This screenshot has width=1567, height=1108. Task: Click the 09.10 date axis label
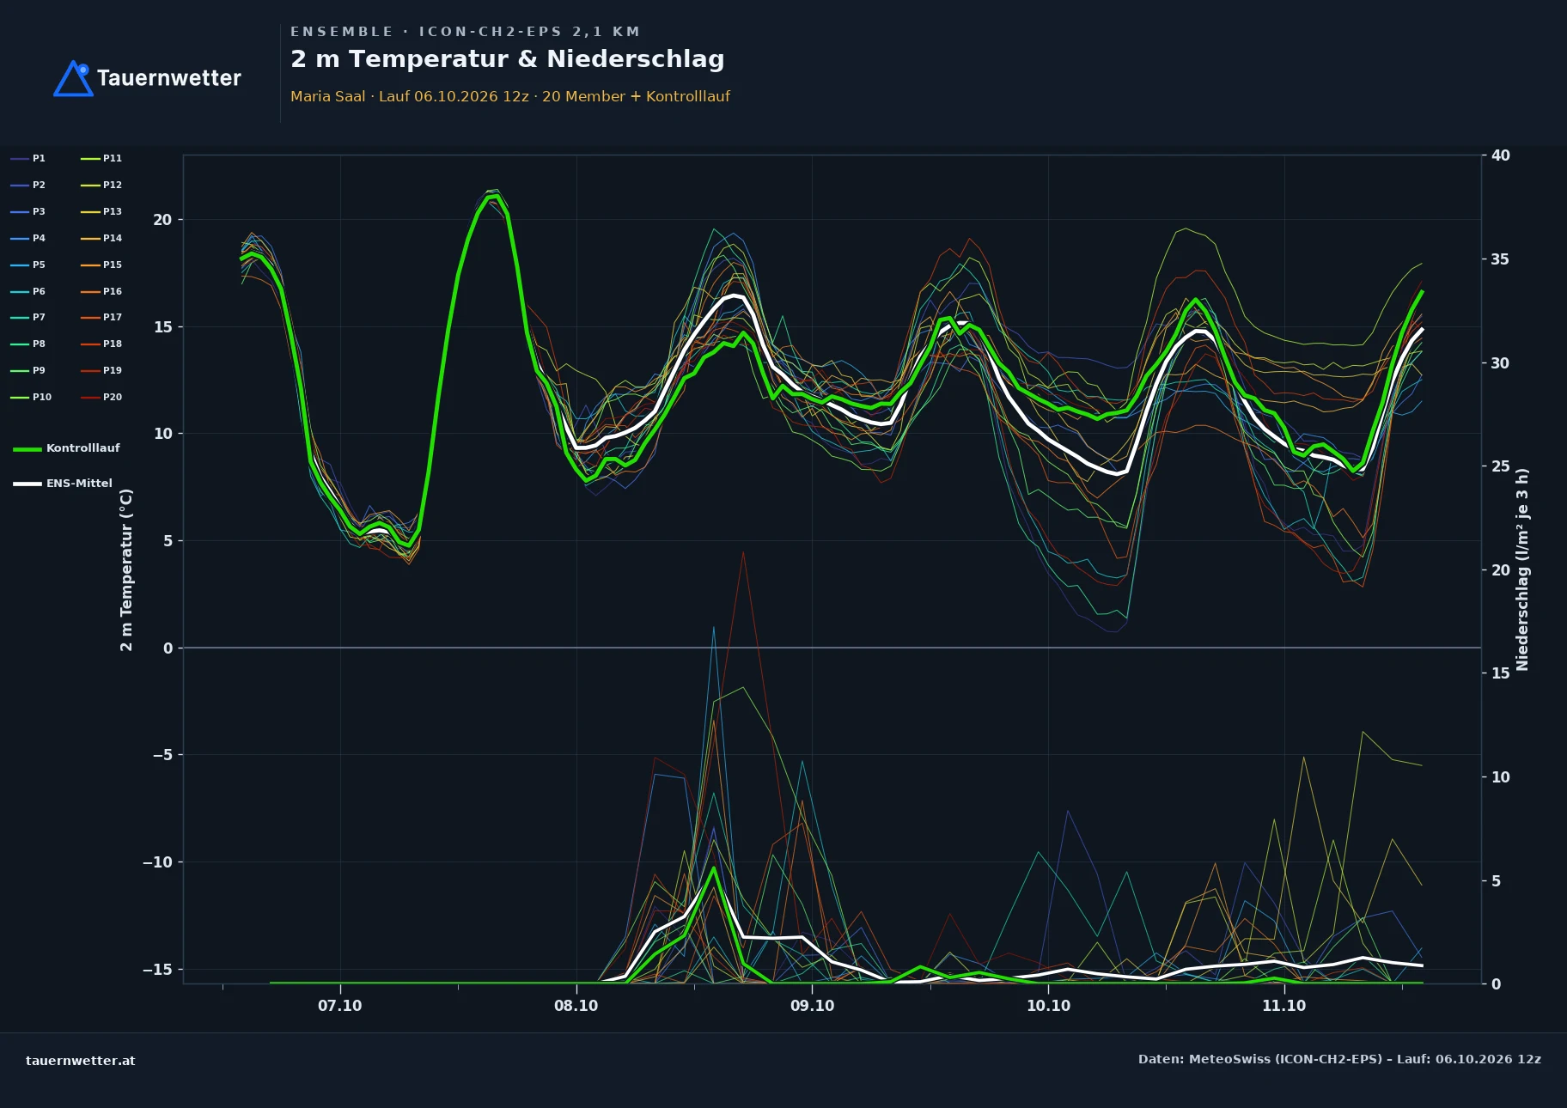(x=812, y=1006)
